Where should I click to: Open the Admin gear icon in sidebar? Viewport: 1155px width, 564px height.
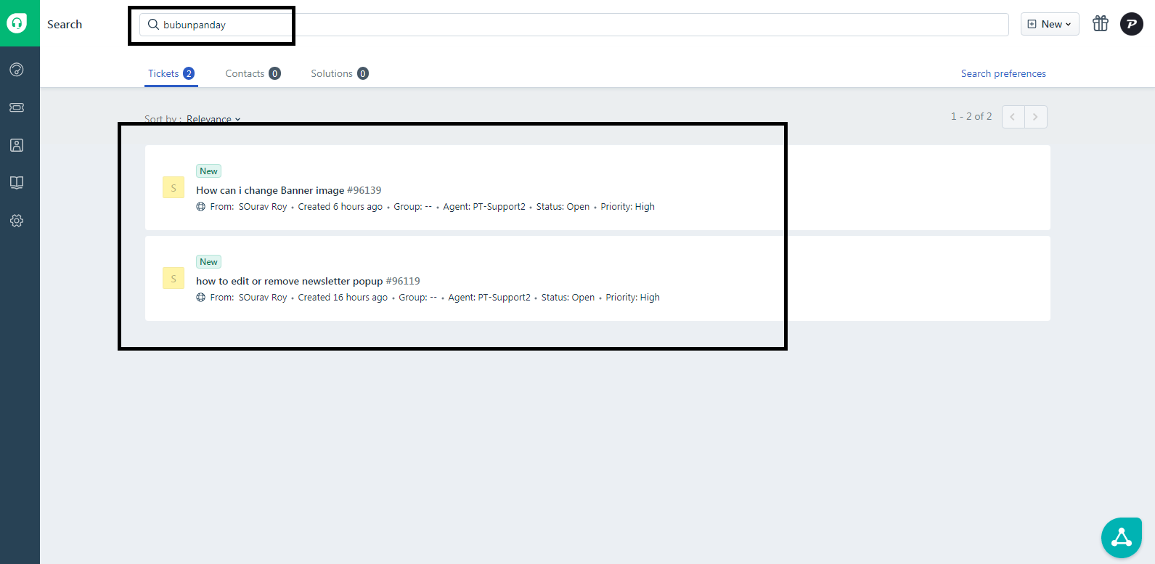coord(17,221)
